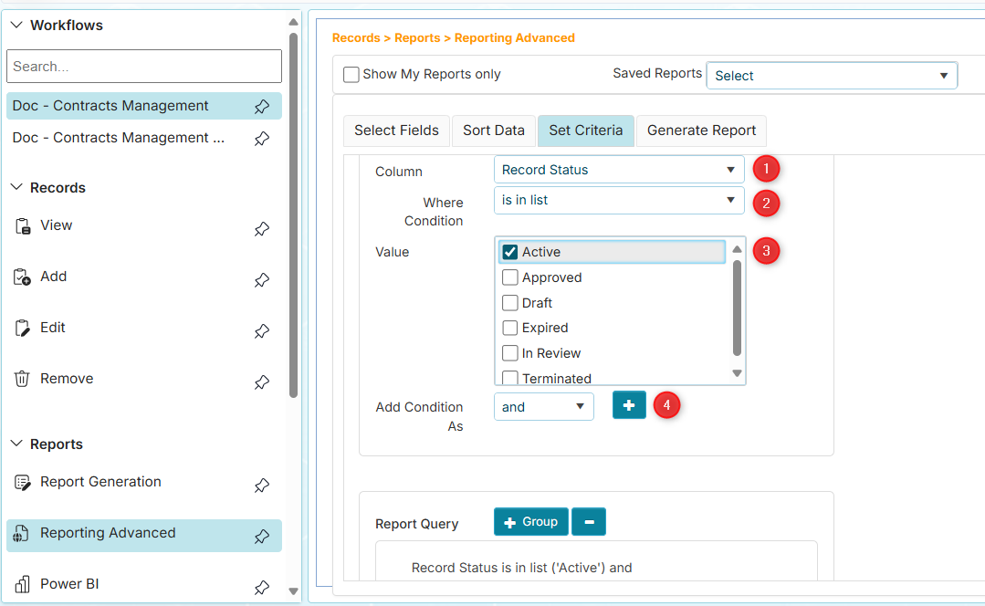Open the Column Record Status dropdown
The image size is (985, 606).
(619, 170)
